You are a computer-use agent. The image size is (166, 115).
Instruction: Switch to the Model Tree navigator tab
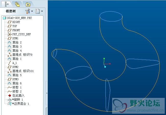tap(7, 4)
